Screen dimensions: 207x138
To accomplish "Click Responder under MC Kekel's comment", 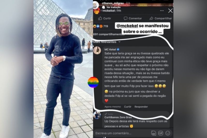I will [x=141, y=107].
